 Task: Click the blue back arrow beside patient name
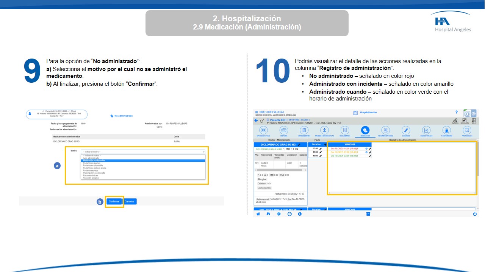(256, 121)
